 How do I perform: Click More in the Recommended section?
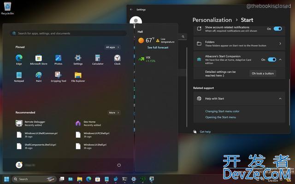pos(114,113)
